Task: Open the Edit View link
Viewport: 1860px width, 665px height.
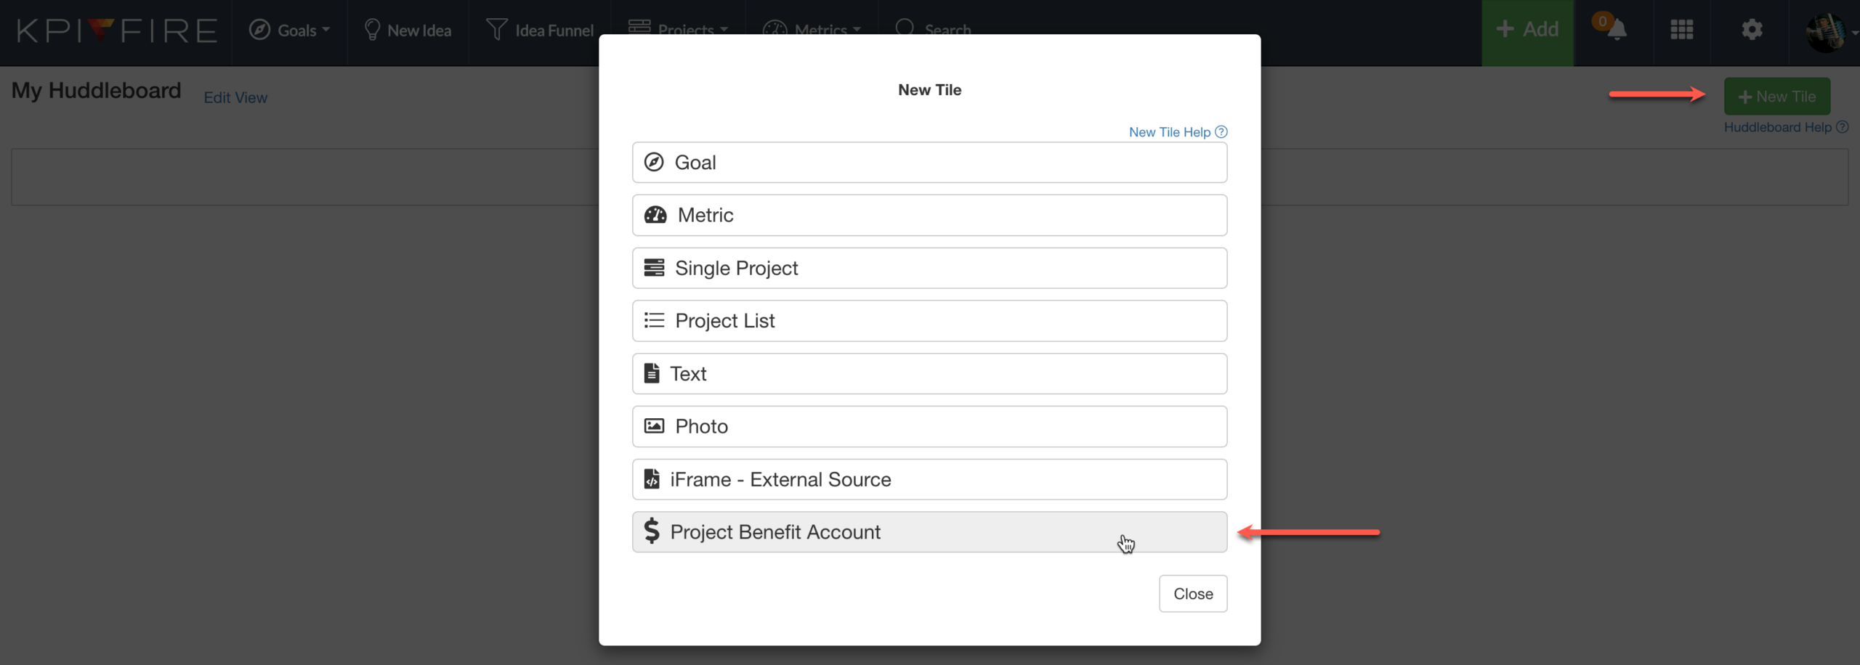Action: point(235,97)
